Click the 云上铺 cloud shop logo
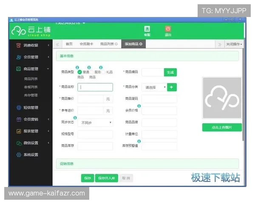This screenshot has height=204, width=255. point(31,31)
